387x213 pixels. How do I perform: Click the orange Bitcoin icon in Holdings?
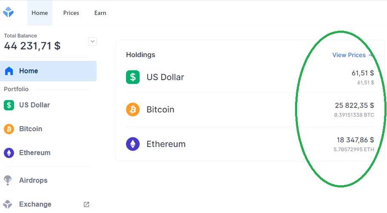[133, 109]
